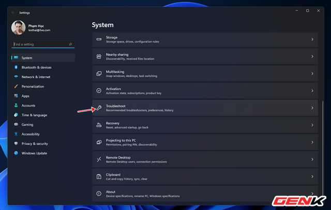Open the About title text
Viewport: 331px width, 210px height.
pos(110,192)
